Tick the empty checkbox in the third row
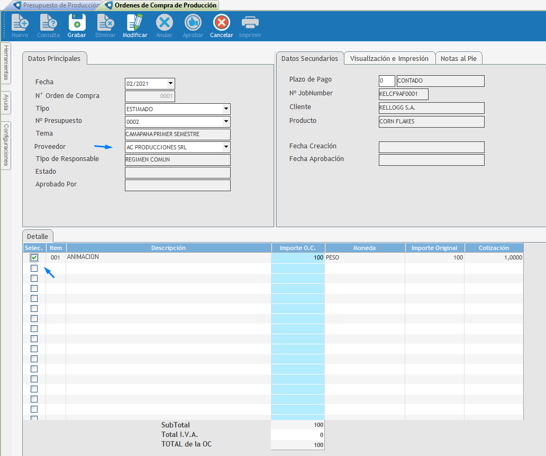Image resolution: width=546 pixels, height=456 pixels. coord(34,278)
